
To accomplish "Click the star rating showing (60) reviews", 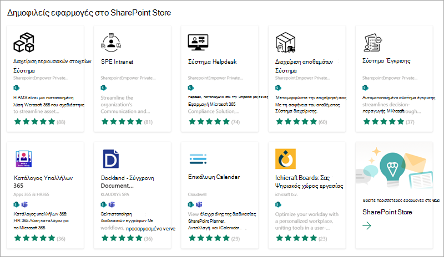I will 301,122.
